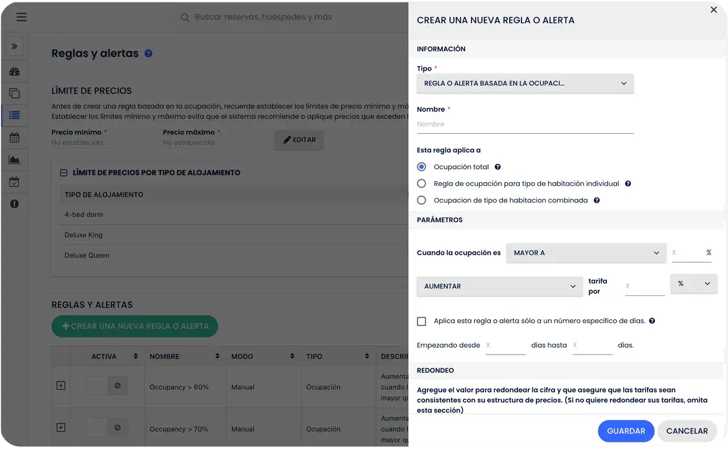Click the exclamation alert sidebar icon
The width and height of the screenshot is (728, 449).
point(15,204)
